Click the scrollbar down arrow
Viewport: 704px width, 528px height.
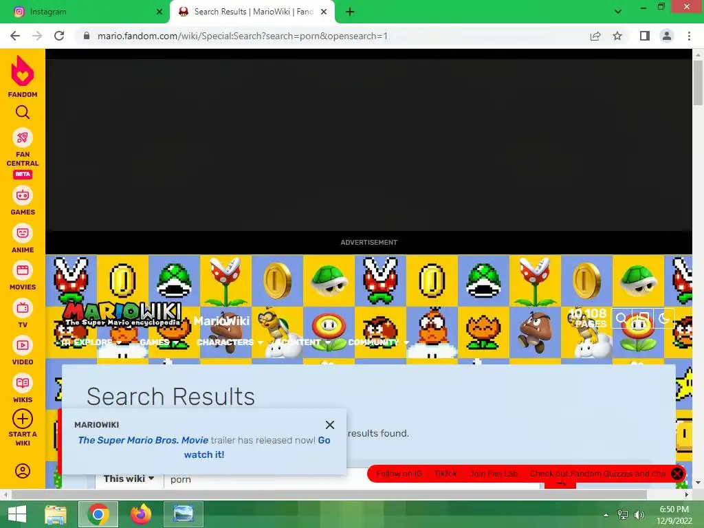698,483
